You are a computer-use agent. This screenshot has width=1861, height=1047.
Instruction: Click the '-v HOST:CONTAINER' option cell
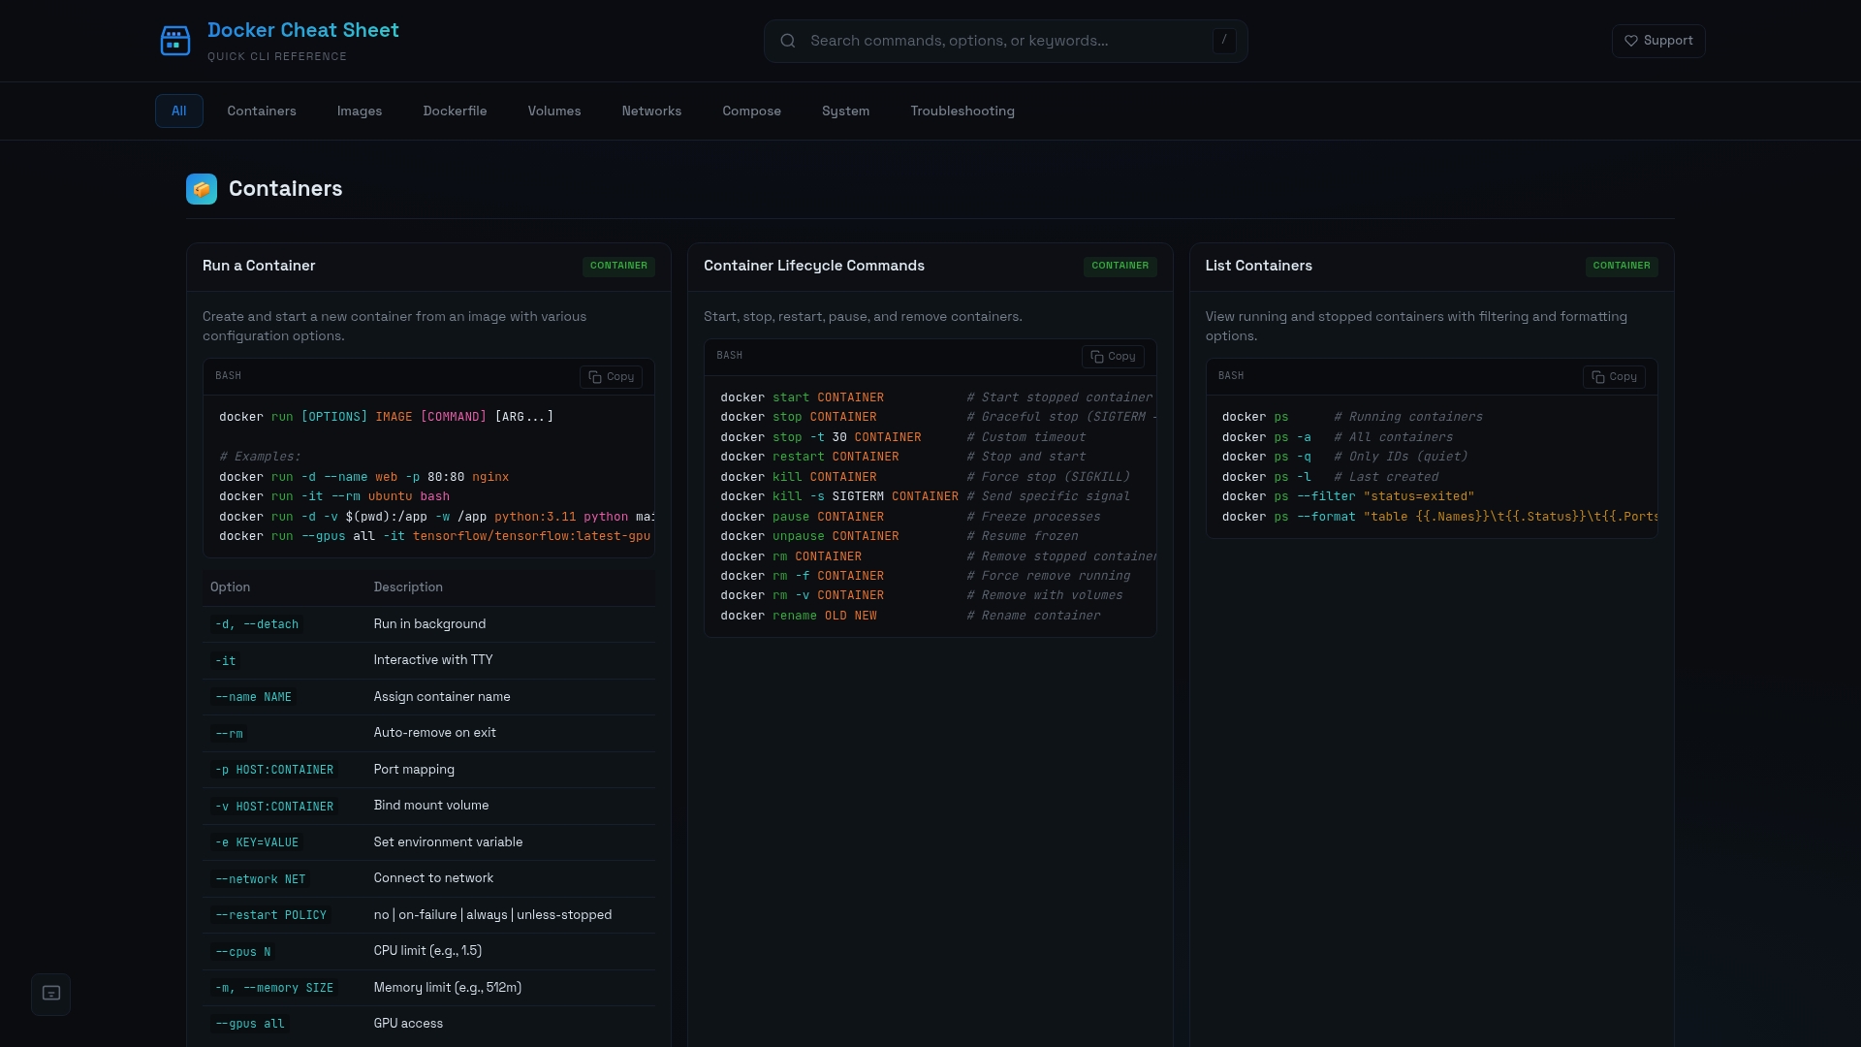(x=274, y=807)
